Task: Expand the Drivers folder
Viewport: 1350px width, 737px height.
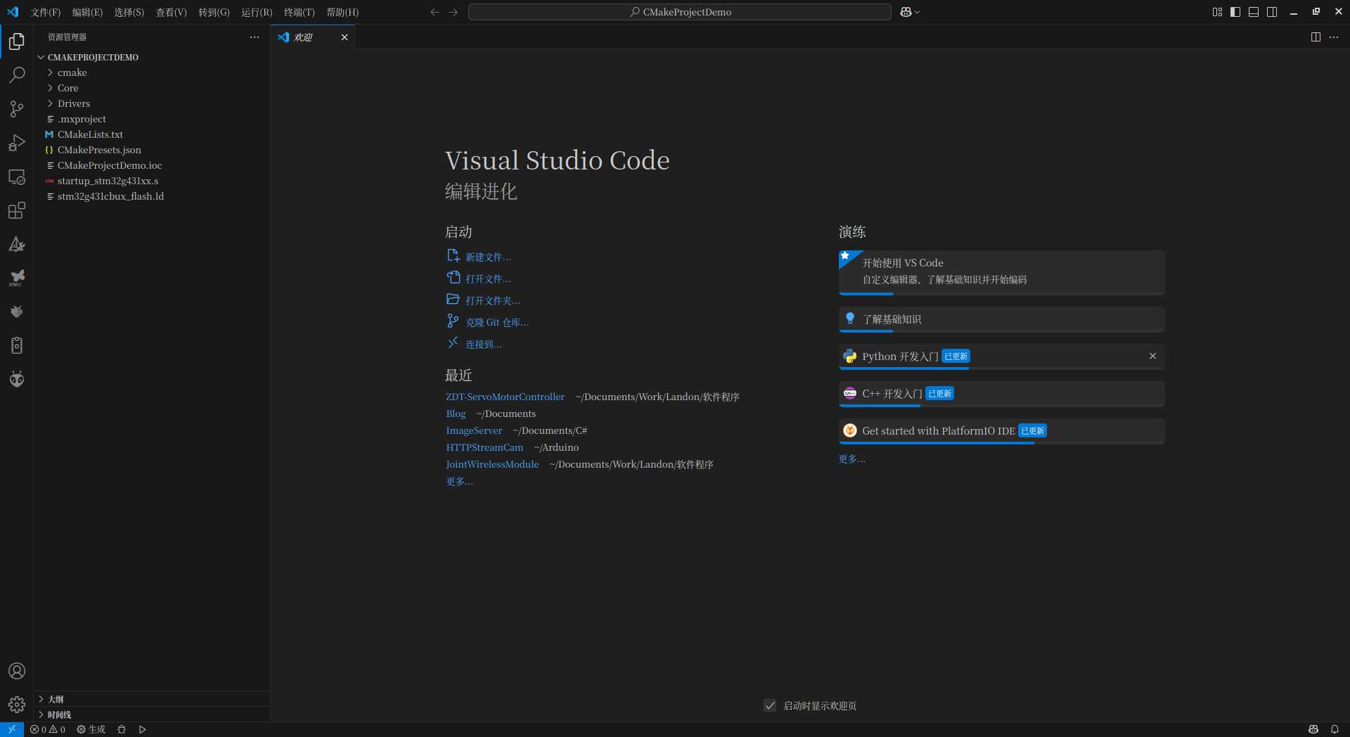Action: [x=152, y=103]
